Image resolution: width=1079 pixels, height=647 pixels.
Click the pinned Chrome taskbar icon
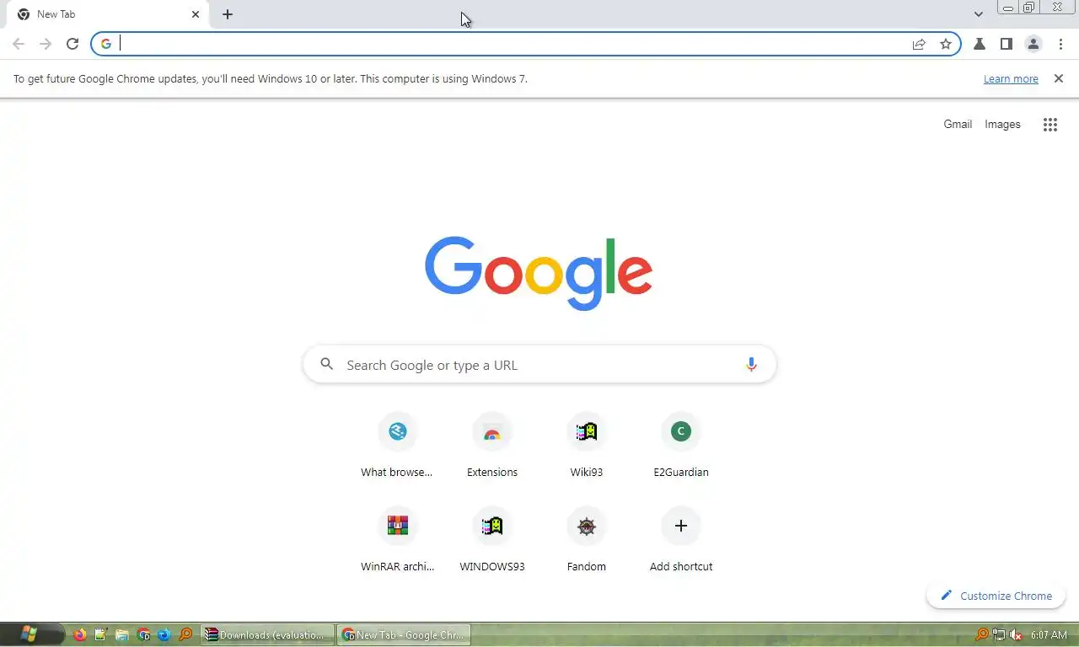(143, 634)
